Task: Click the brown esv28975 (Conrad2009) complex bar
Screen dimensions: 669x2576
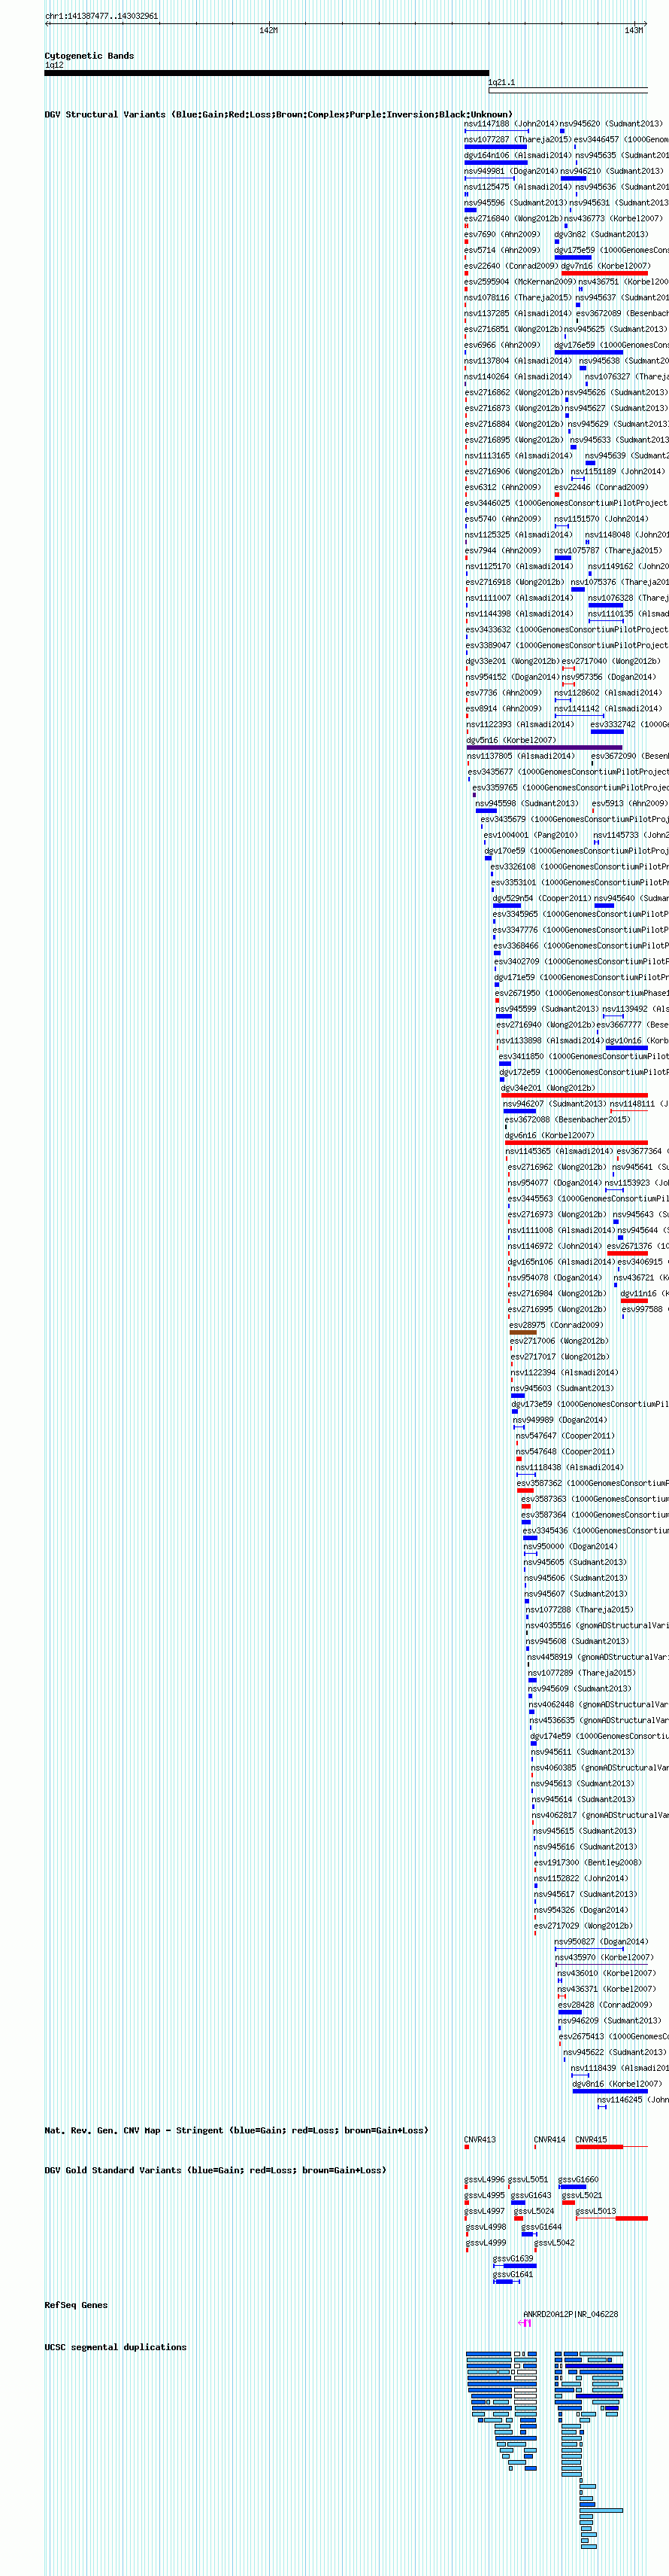Action: pos(522,1332)
